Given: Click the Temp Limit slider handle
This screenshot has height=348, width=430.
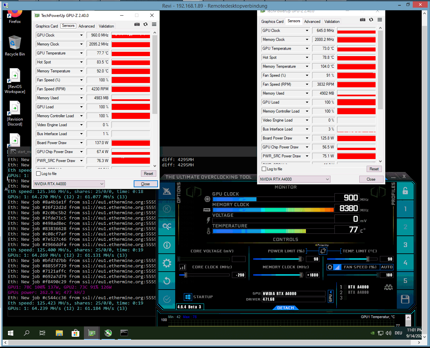Looking at the screenshot, I should point(368,259).
